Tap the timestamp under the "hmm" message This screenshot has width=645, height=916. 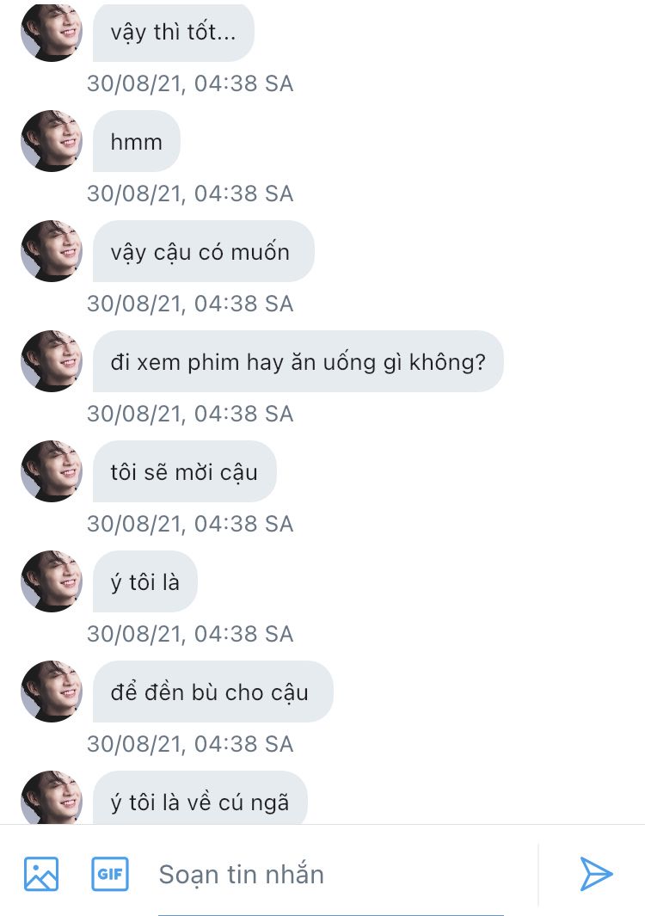[x=190, y=194]
